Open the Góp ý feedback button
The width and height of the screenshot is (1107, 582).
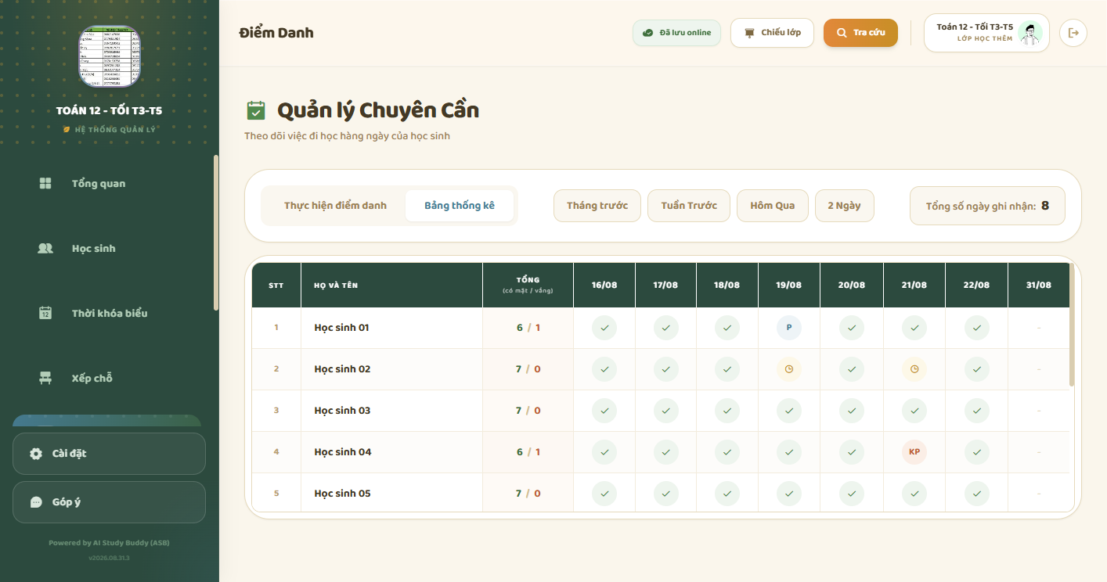(x=109, y=502)
